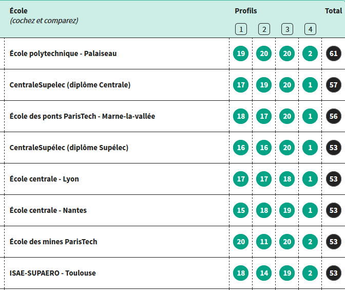Click total score 61 badge for Polytechnique
This screenshot has height=290, width=345.
pyautogui.click(x=334, y=53)
